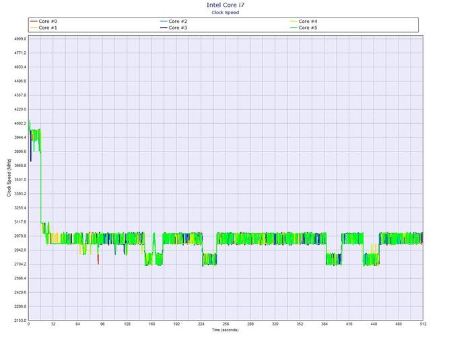This screenshot has height=338, width=451.
Task: Click the Core #0 legend entry
Action: point(44,22)
